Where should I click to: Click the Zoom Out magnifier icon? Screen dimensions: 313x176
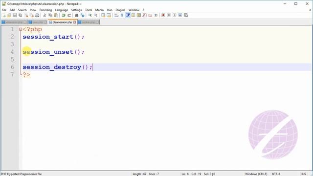(96, 15)
